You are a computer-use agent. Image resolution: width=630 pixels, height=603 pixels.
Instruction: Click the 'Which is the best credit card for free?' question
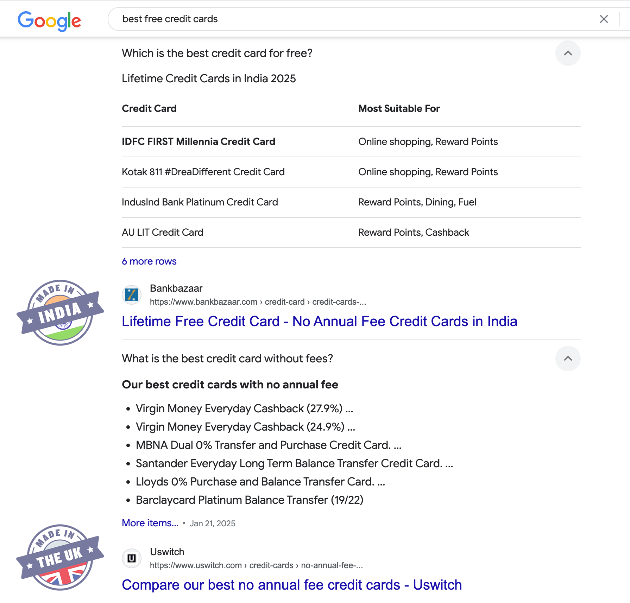point(217,53)
